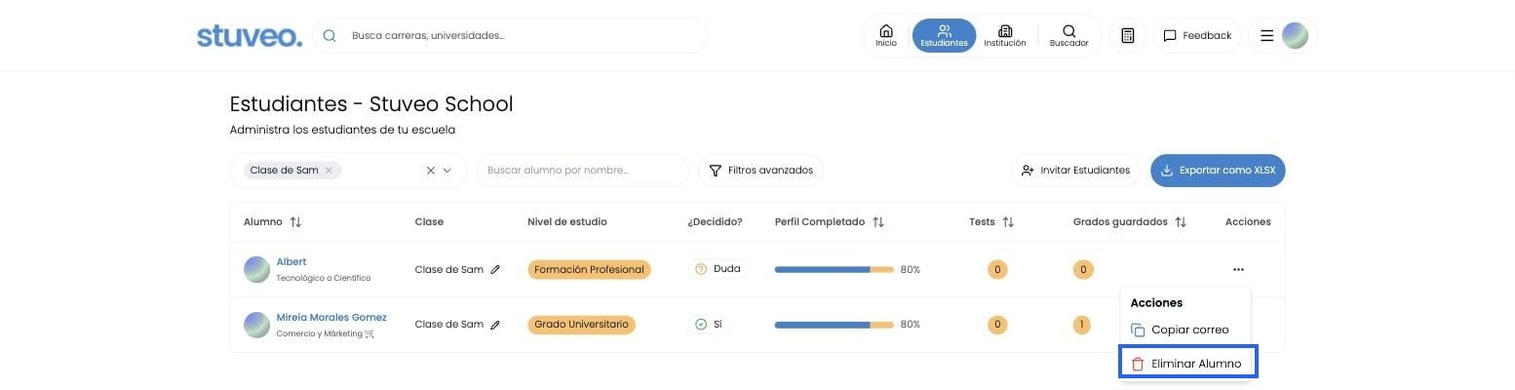The image size is (1515, 390).
Task: Sort by the Alumno column arrows
Action: click(x=295, y=221)
